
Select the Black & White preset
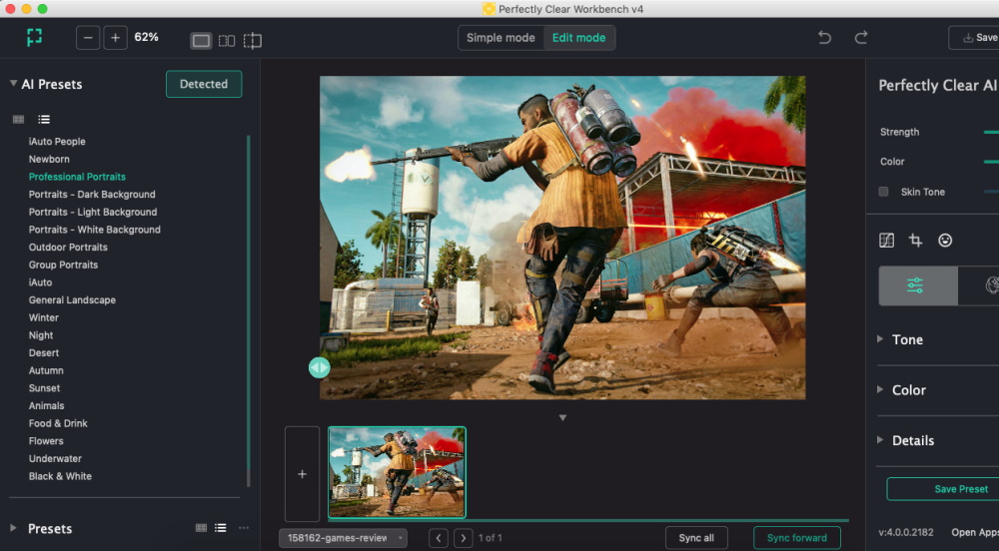coord(60,476)
